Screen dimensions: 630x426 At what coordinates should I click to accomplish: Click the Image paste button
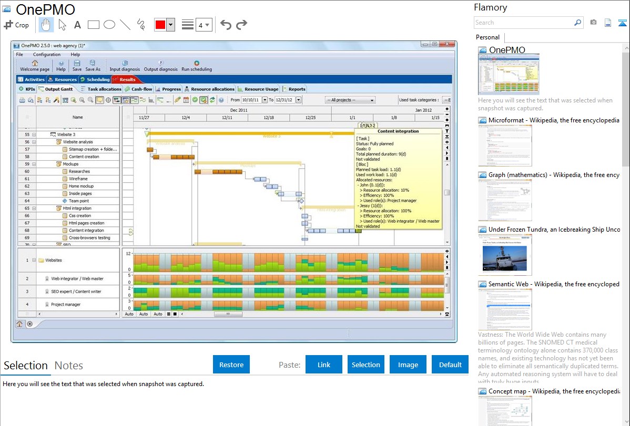(x=408, y=365)
